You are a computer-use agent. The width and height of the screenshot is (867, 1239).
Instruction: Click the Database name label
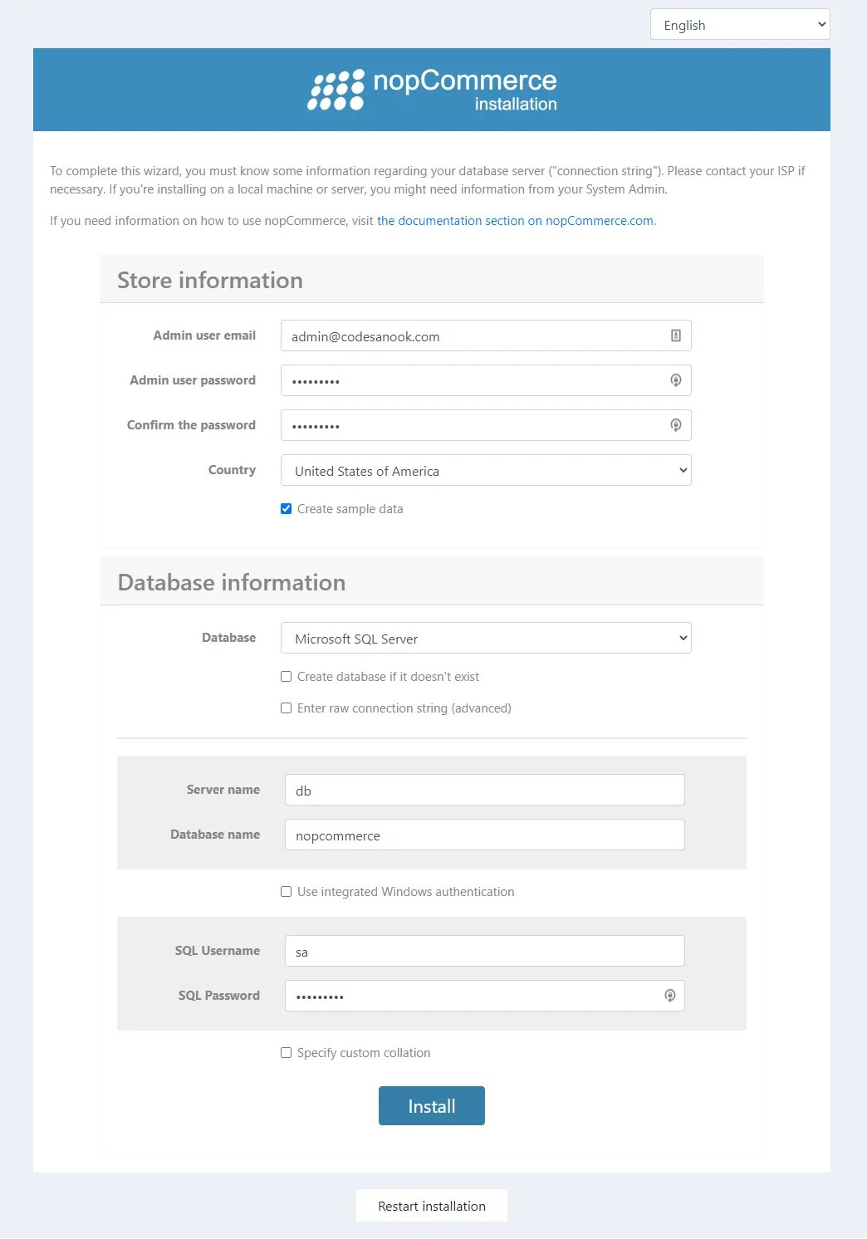click(215, 835)
